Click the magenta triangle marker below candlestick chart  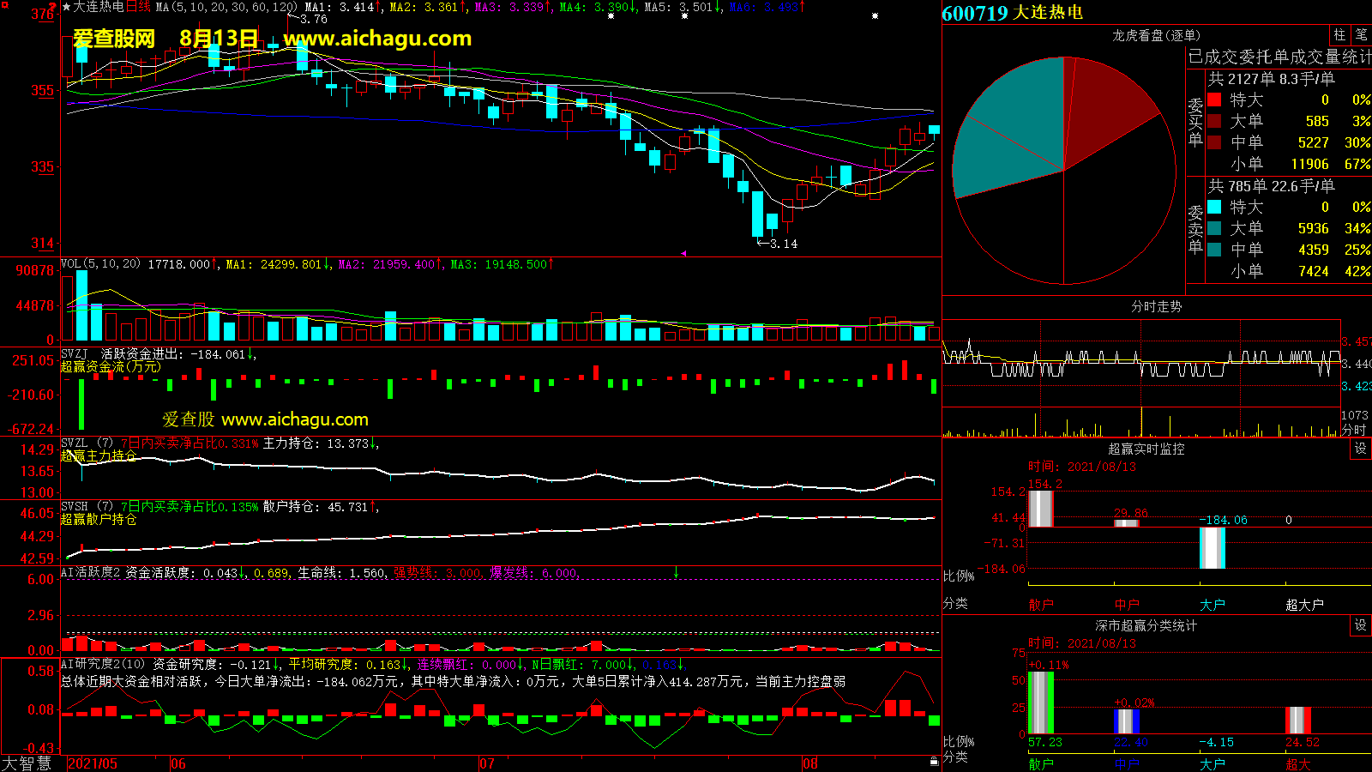pos(683,253)
